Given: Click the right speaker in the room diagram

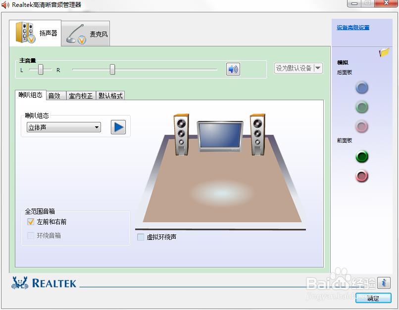Looking at the screenshot, I should click(257, 134).
